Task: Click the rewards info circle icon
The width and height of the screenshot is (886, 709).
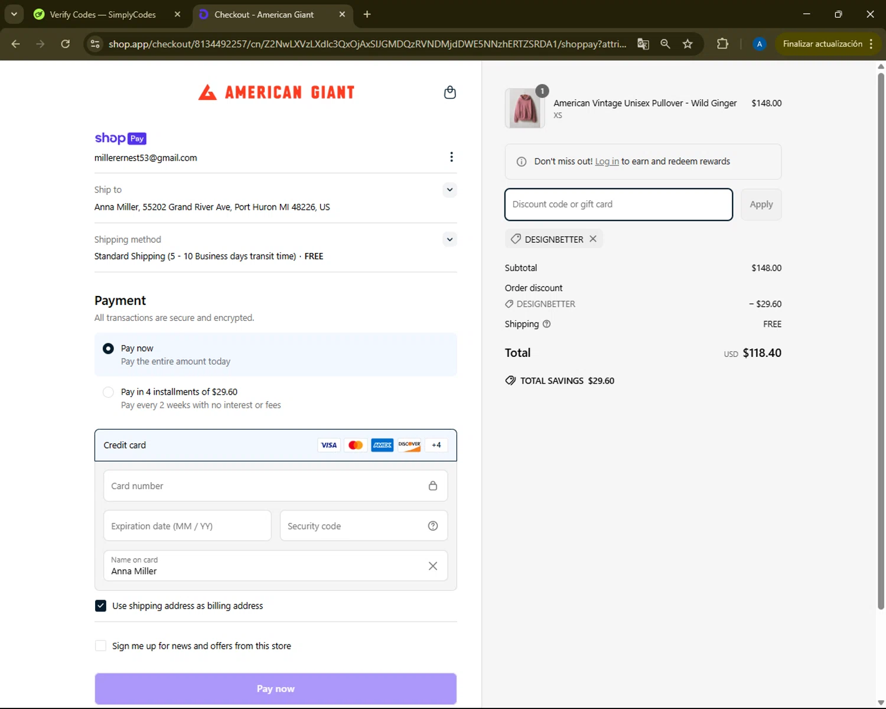Action: click(522, 161)
